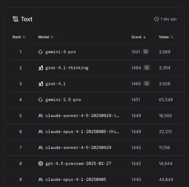Image resolution: width=189 pixels, height=187 pixels.
Task: Sort the table by Score column
Action: point(139,37)
